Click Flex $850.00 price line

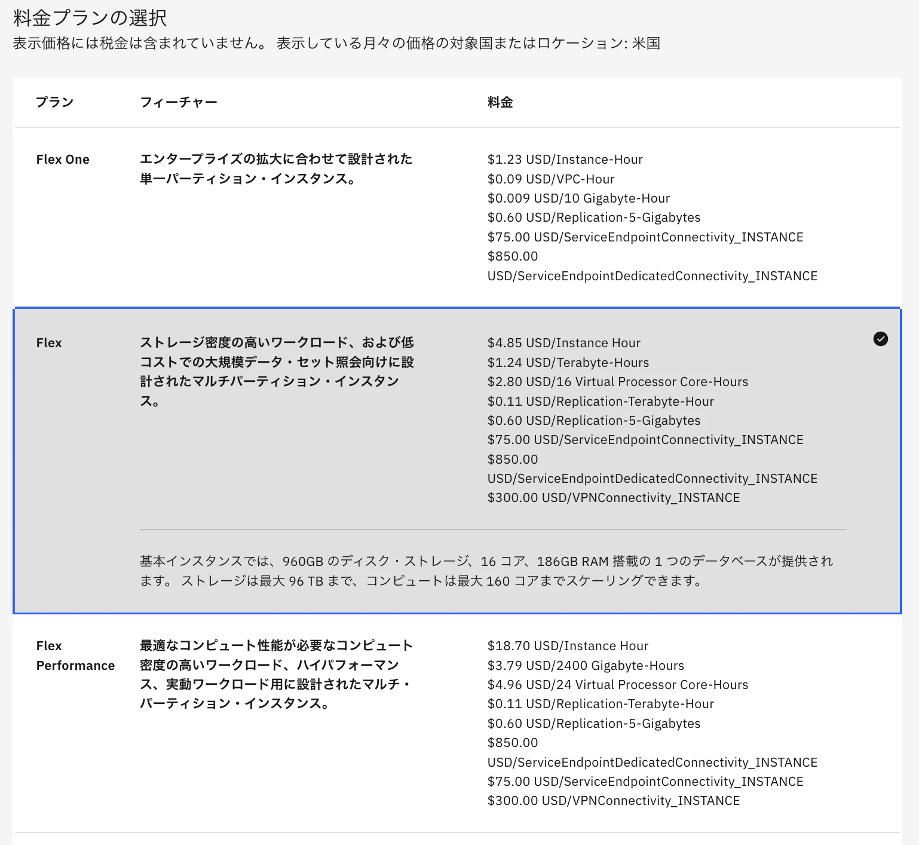[653, 469]
